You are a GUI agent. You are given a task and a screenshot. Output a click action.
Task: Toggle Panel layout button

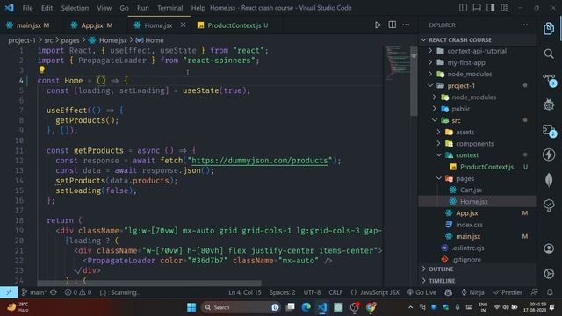[477, 8]
